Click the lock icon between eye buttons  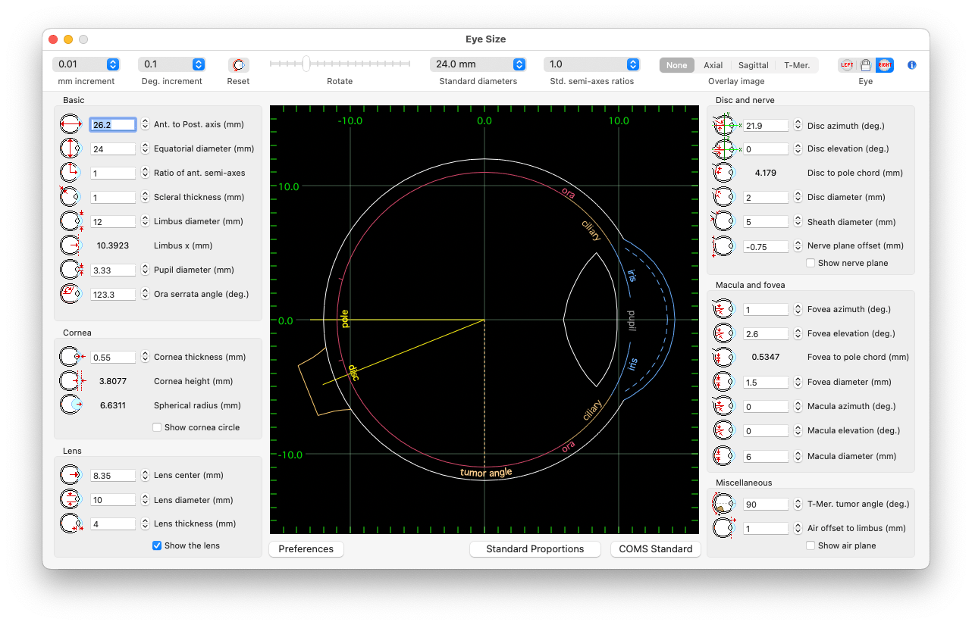pos(865,65)
